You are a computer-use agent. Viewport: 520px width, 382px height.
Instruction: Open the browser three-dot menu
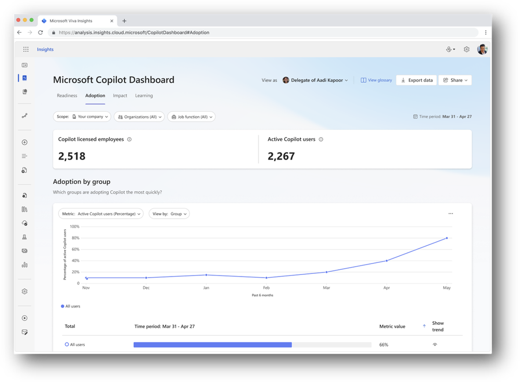486,32
